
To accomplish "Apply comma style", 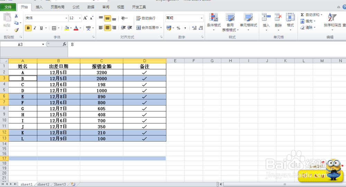I will pyautogui.click(x=185, y=28).
